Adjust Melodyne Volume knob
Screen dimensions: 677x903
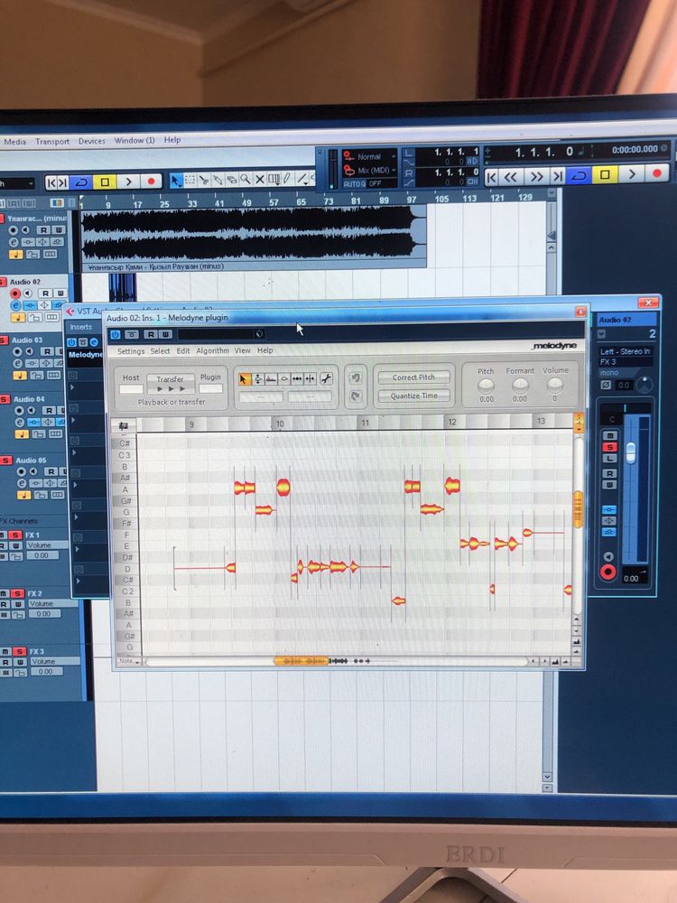tap(555, 386)
